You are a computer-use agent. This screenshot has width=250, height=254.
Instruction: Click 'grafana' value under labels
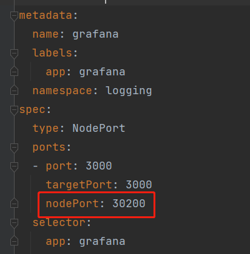[x=102, y=72]
